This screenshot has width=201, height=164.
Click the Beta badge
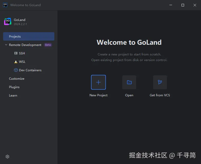pyautogui.click(x=48, y=45)
